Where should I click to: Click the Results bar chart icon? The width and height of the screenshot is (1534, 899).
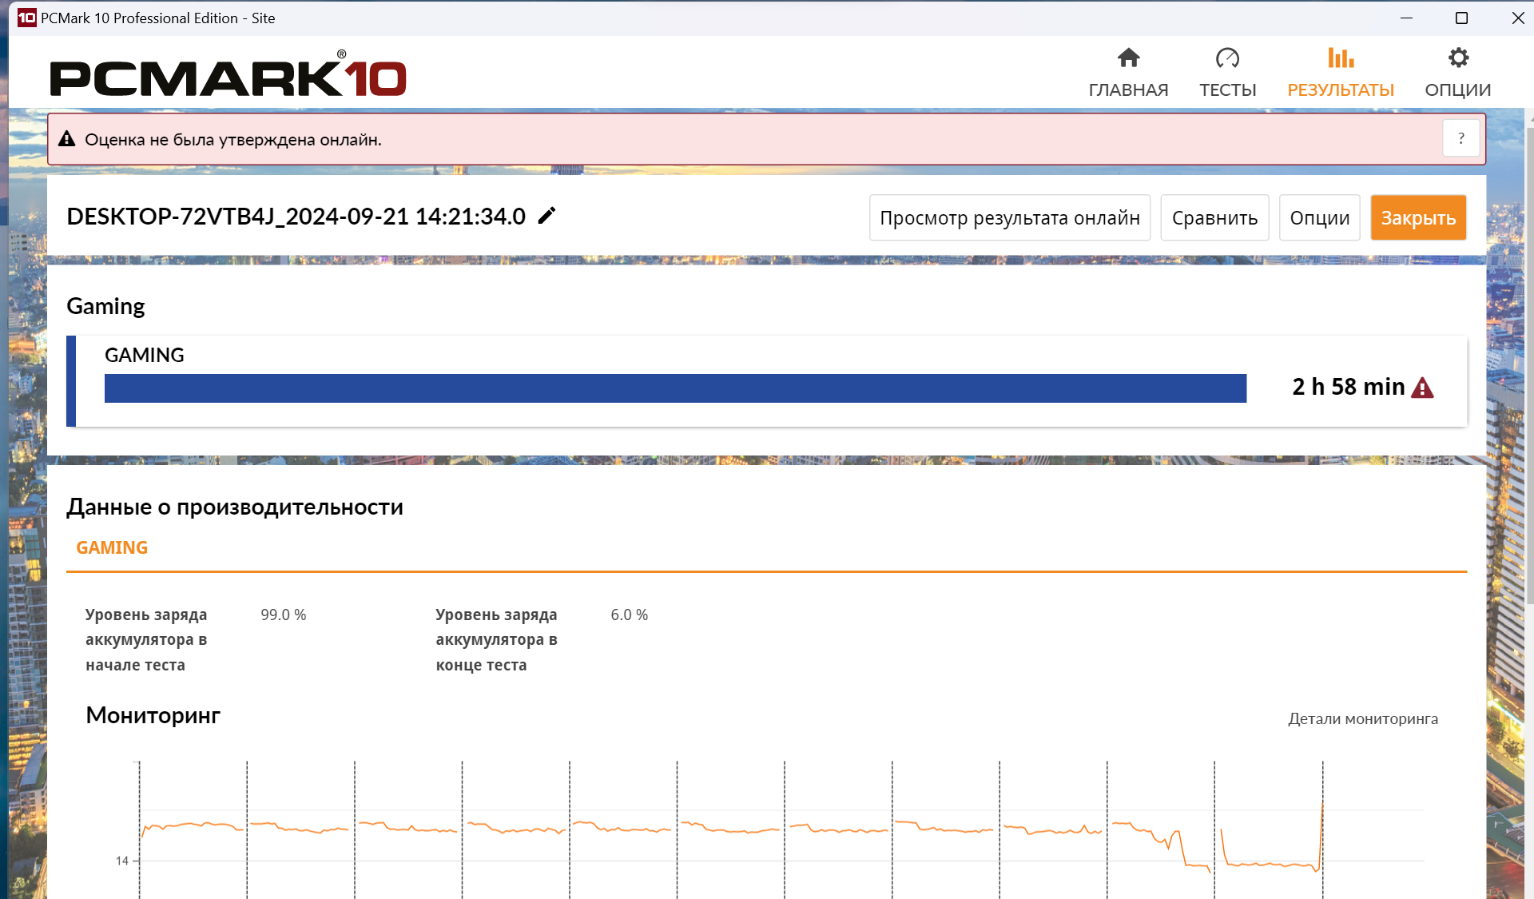pyautogui.click(x=1341, y=58)
